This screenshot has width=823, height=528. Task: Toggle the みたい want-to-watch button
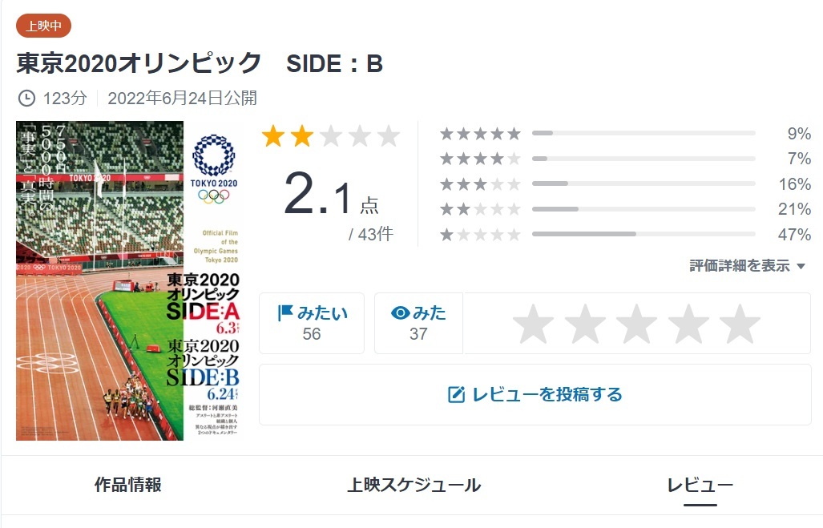[312, 323]
